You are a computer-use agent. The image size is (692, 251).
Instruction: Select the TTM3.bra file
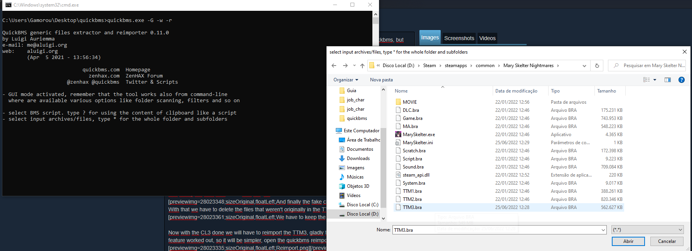point(509,207)
